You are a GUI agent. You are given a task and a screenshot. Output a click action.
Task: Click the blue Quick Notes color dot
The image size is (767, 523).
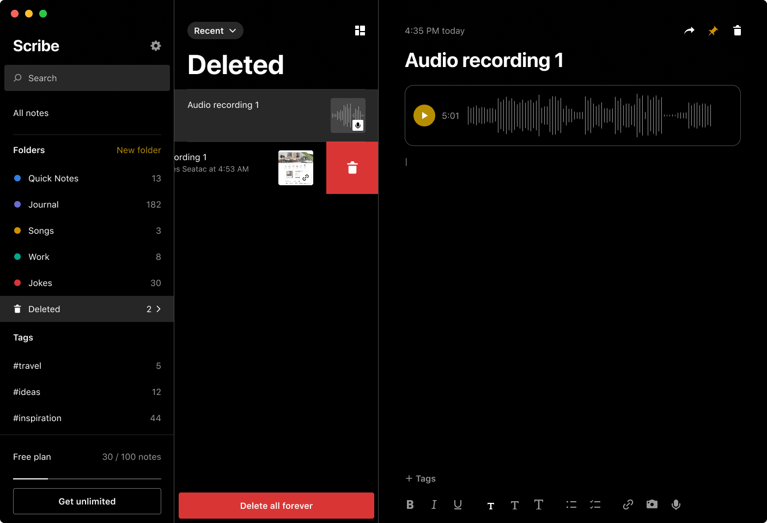coord(17,178)
